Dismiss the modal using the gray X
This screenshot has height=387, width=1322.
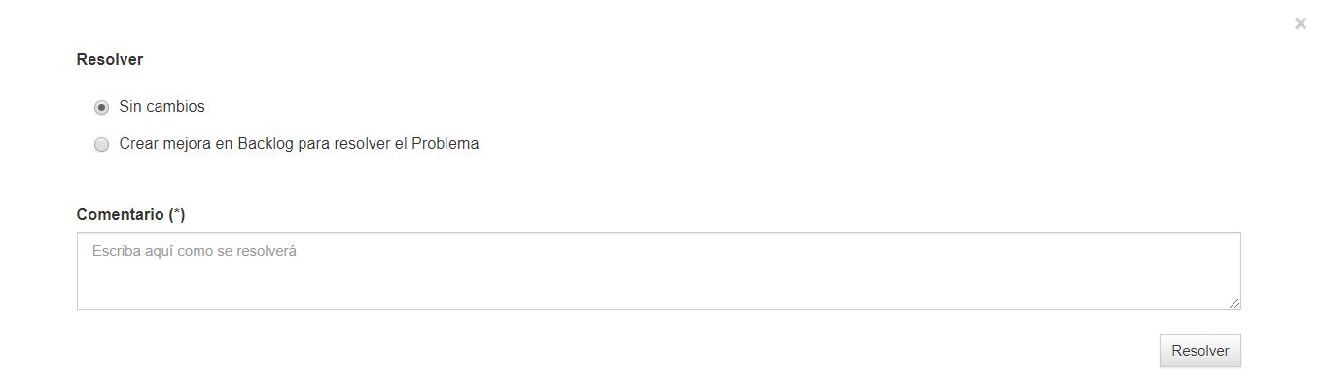1301,24
